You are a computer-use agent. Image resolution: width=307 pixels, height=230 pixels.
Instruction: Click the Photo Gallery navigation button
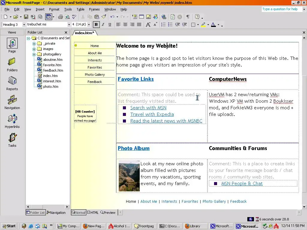pyautogui.click(x=94, y=75)
